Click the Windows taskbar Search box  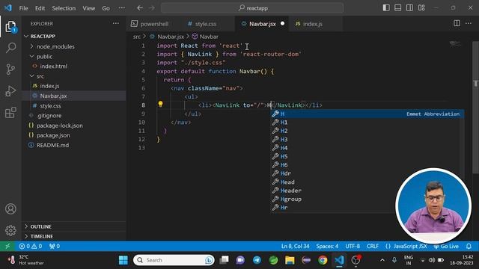pos(174,260)
